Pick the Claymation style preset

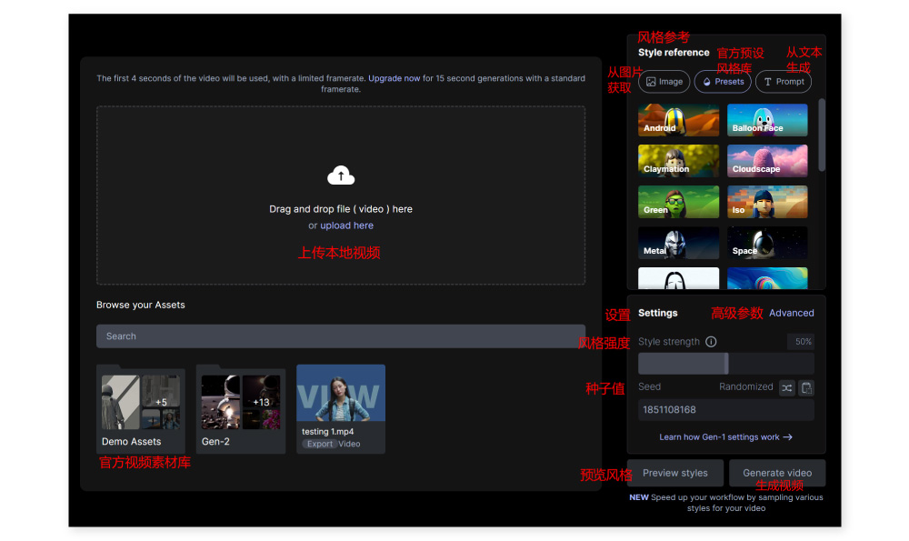(x=678, y=161)
